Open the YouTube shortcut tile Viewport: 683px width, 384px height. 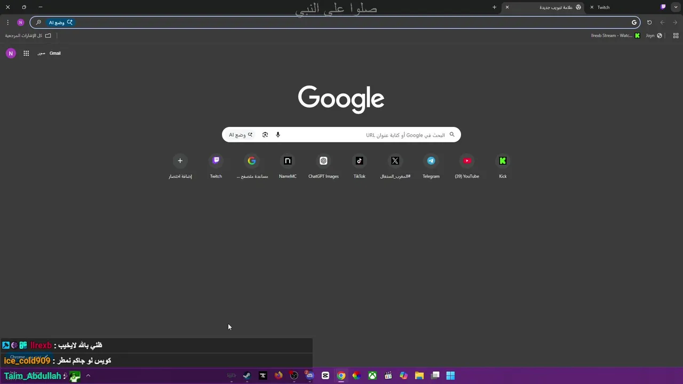[x=467, y=166]
